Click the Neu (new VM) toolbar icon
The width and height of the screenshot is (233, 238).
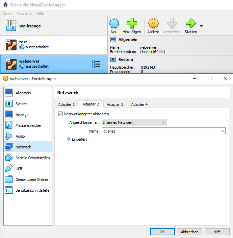point(114,23)
